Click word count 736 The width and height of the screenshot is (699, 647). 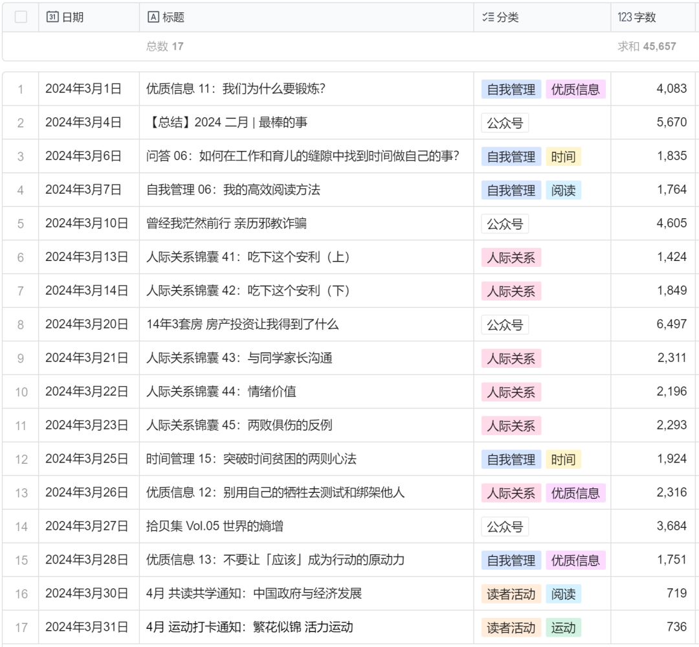[677, 627]
